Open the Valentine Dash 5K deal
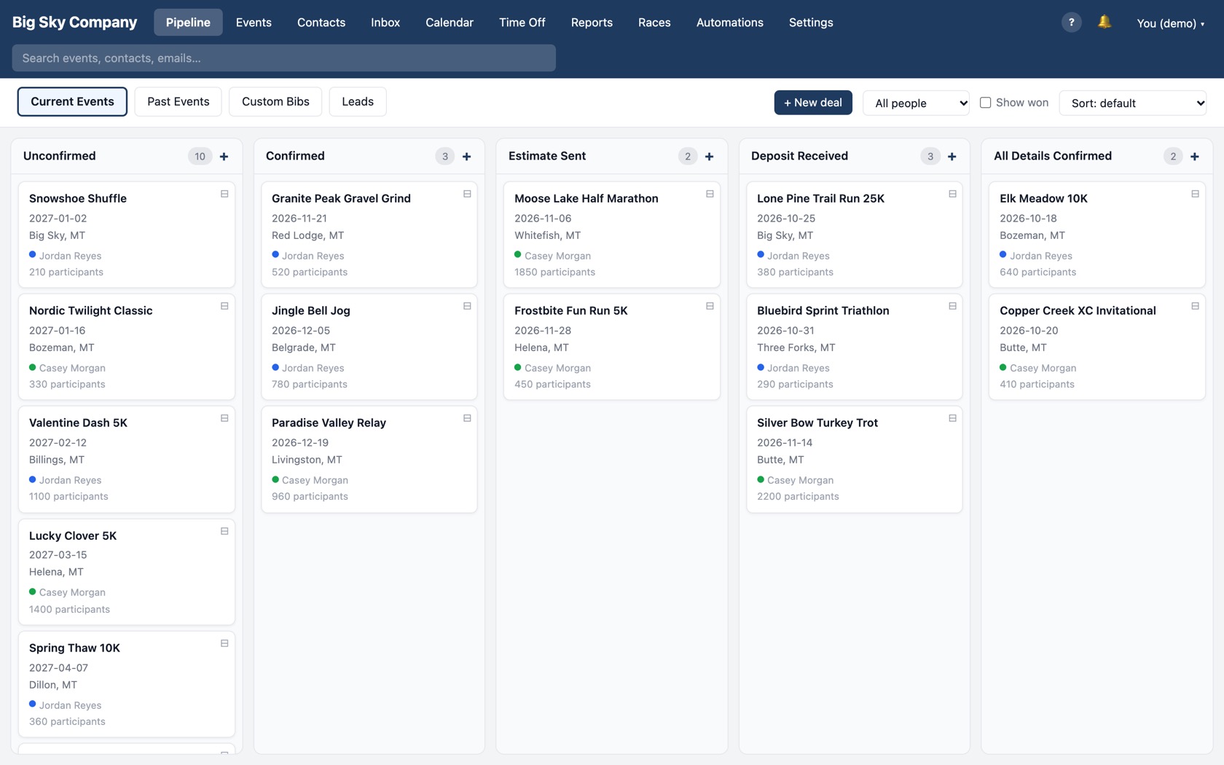The height and width of the screenshot is (765, 1224). point(127,459)
